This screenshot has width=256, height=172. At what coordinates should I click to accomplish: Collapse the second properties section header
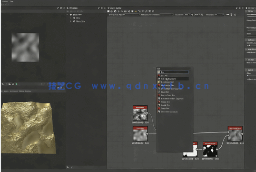pos(246,40)
